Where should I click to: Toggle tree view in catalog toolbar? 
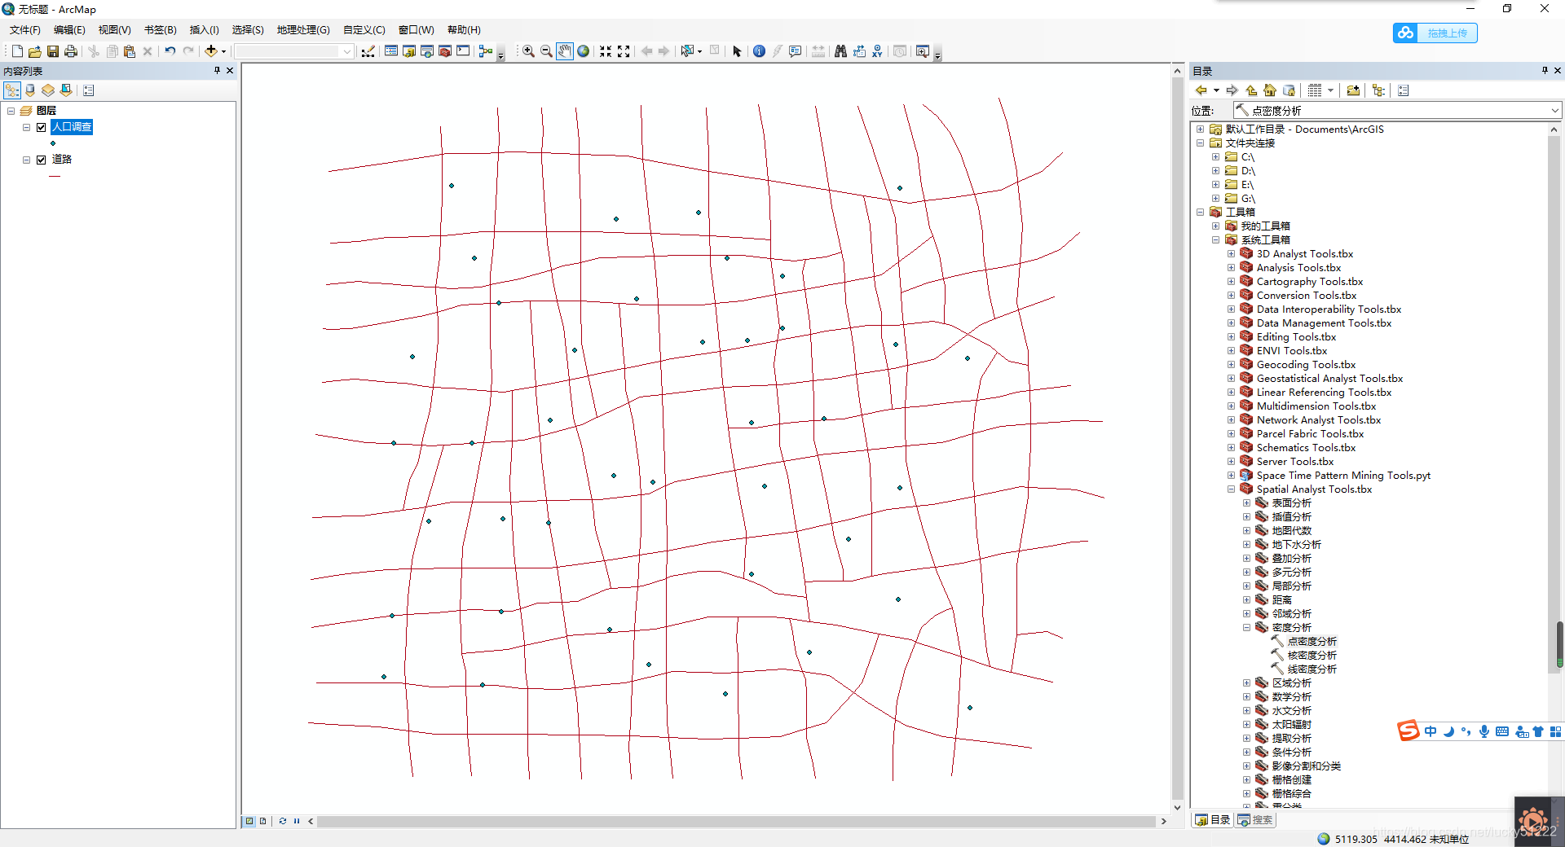point(1378,90)
